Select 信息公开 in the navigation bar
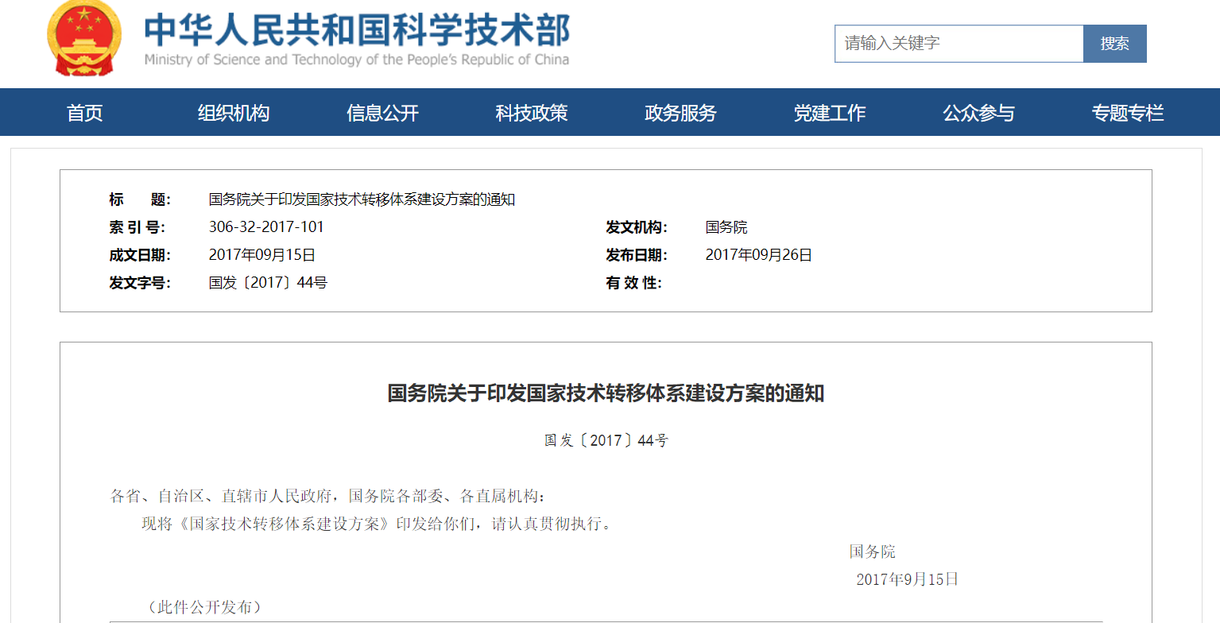 pos(382,113)
